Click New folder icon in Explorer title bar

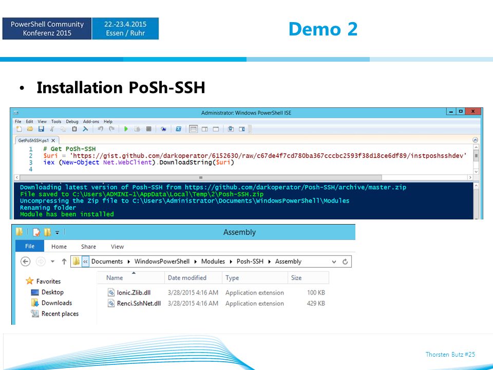47,232
